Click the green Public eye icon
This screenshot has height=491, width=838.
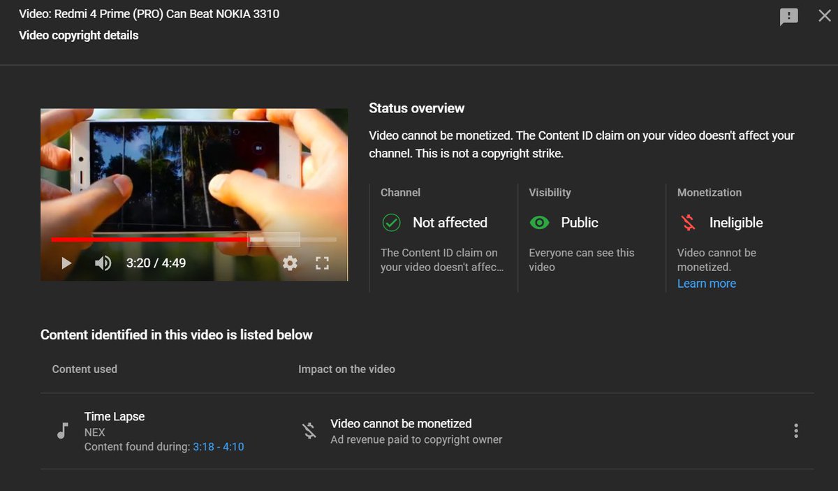539,223
